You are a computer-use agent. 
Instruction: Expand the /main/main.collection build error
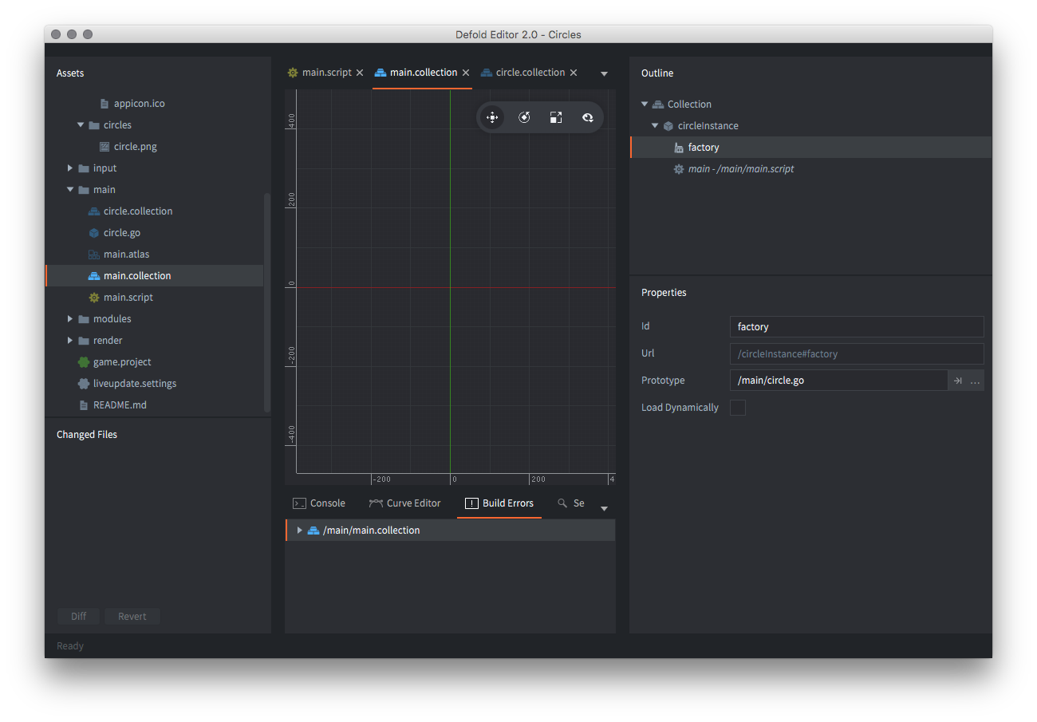click(x=299, y=531)
